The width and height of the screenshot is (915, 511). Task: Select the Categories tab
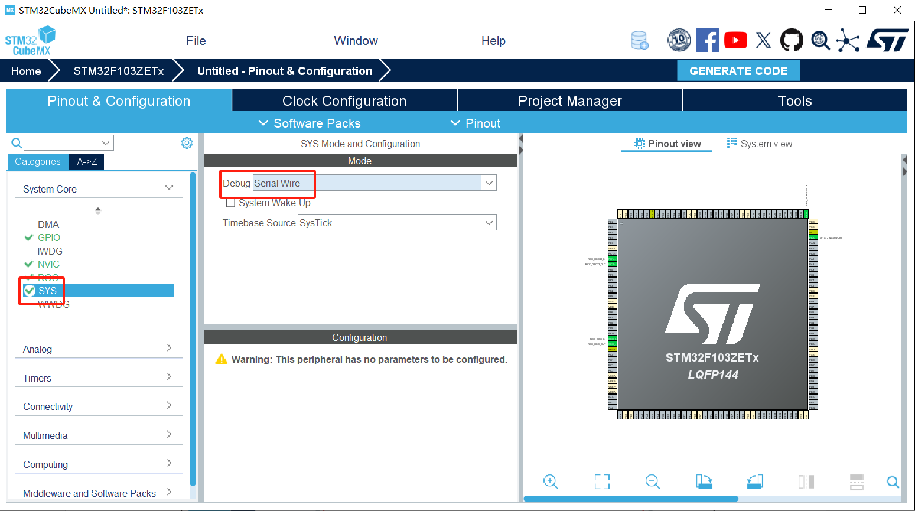[x=38, y=161]
